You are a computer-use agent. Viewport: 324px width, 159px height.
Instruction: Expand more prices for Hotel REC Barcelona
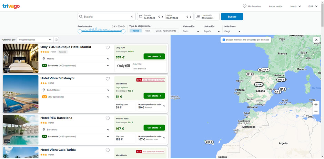coord(164,138)
